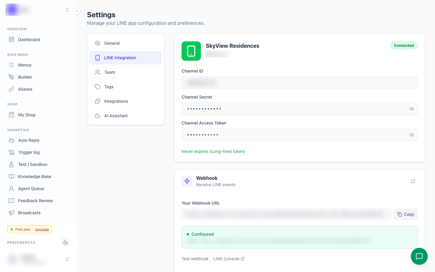Open LINE Console external link
Viewport: 435px width, 272px height.
click(x=229, y=259)
